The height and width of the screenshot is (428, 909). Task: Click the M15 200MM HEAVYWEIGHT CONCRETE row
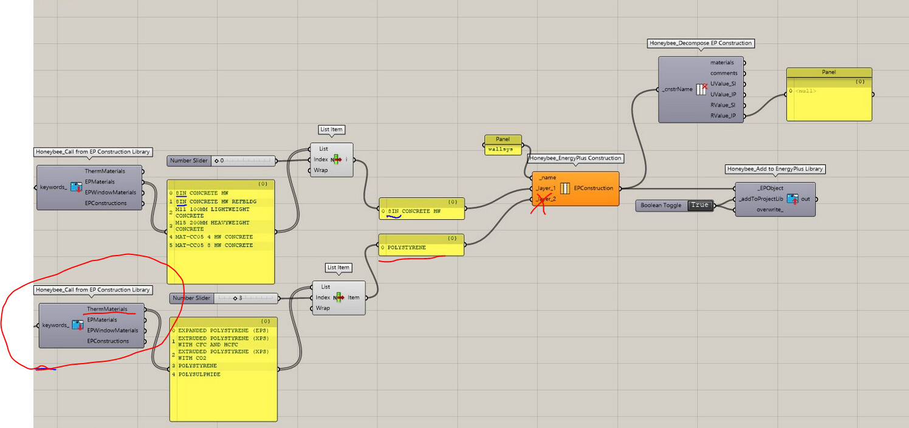tap(221, 226)
